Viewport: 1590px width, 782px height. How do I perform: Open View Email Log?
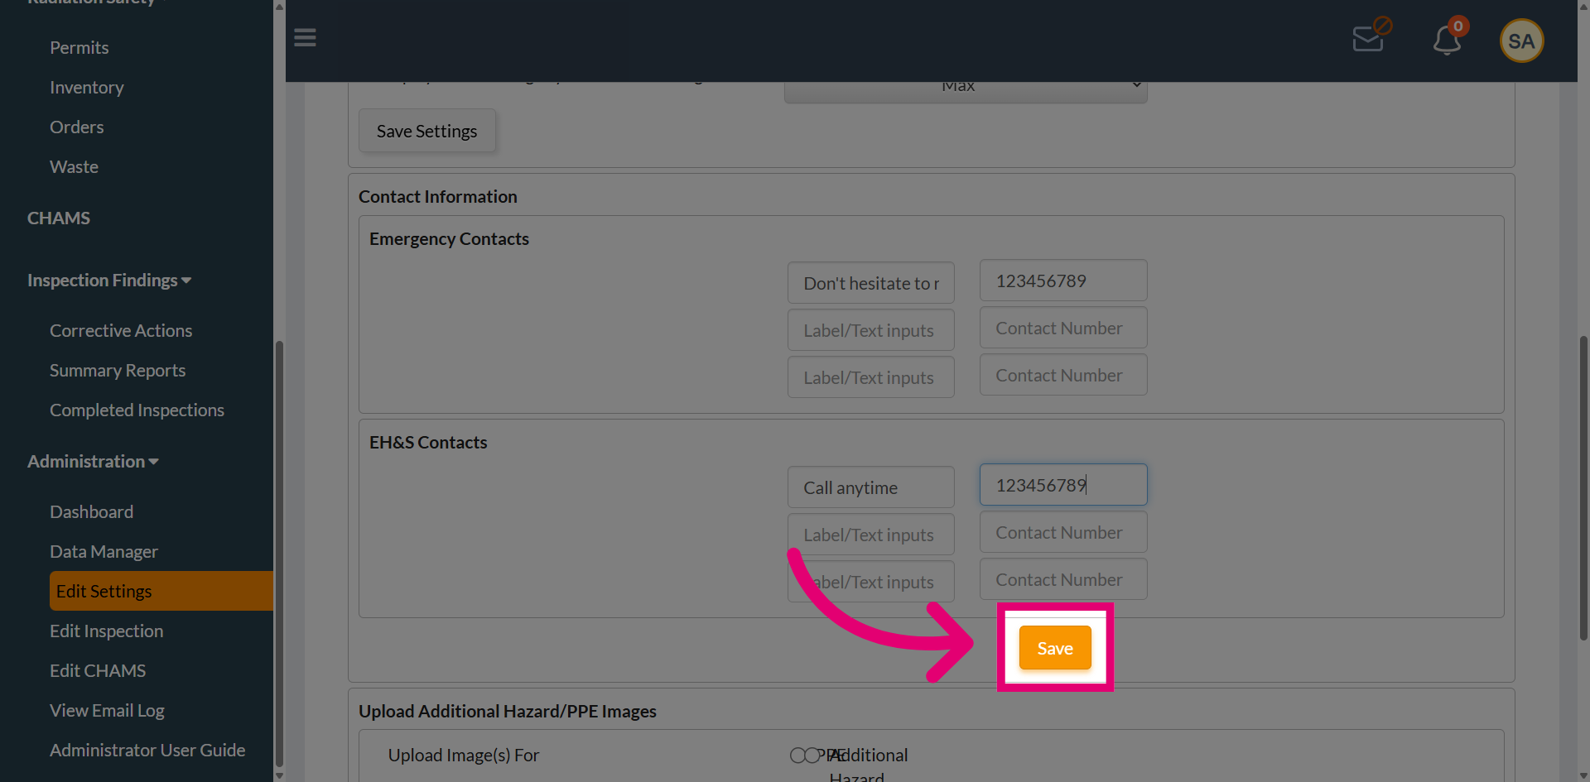(x=107, y=711)
